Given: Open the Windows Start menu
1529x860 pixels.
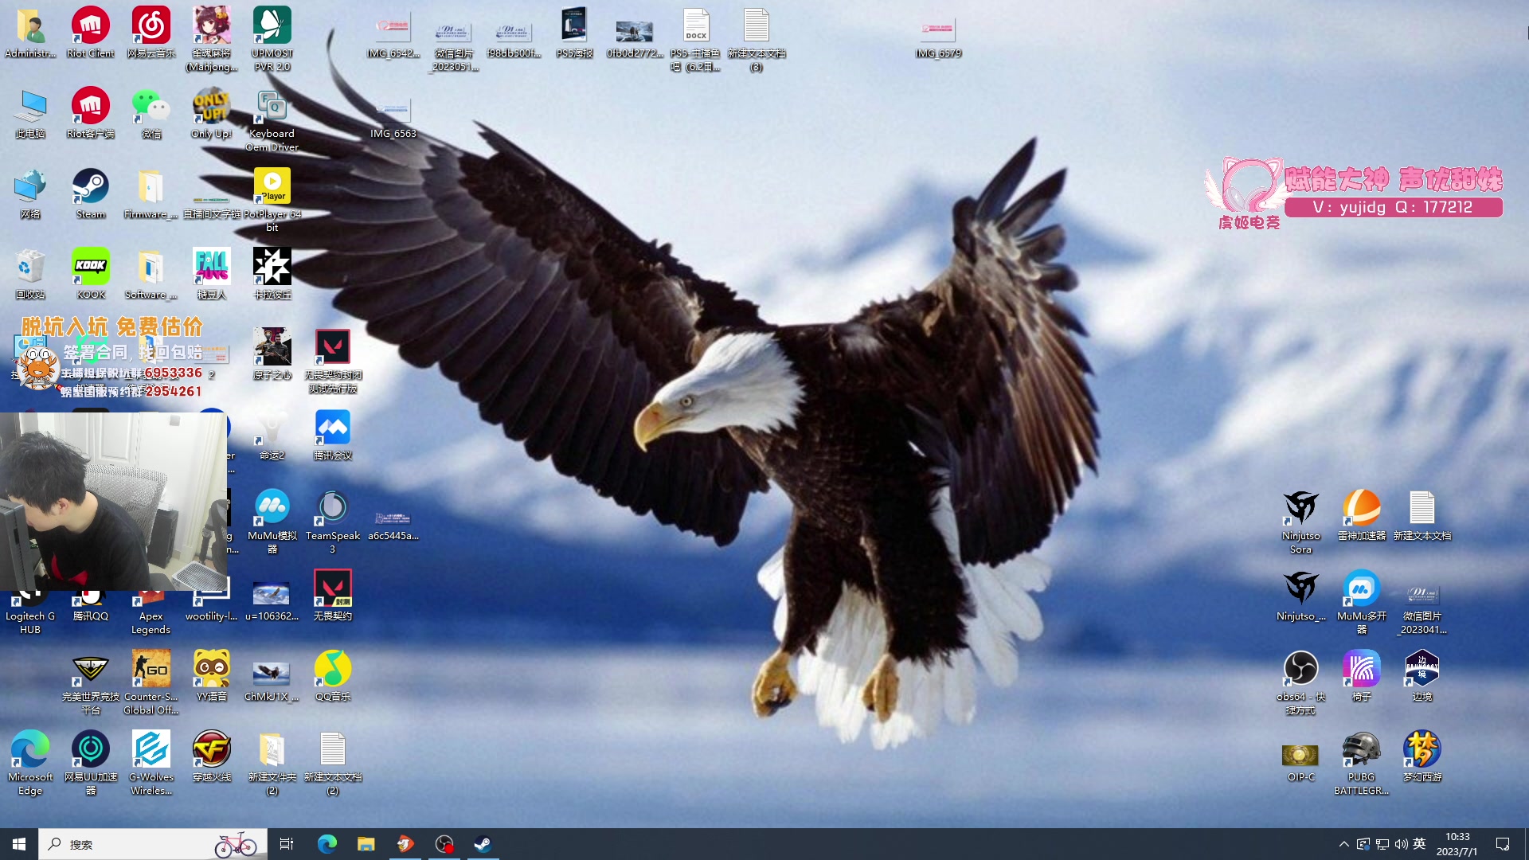Looking at the screenshot, I should pos(19,844).
